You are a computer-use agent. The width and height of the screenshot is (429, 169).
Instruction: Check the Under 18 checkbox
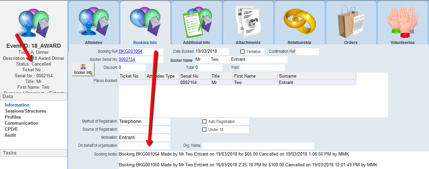[x=204, y=130]
